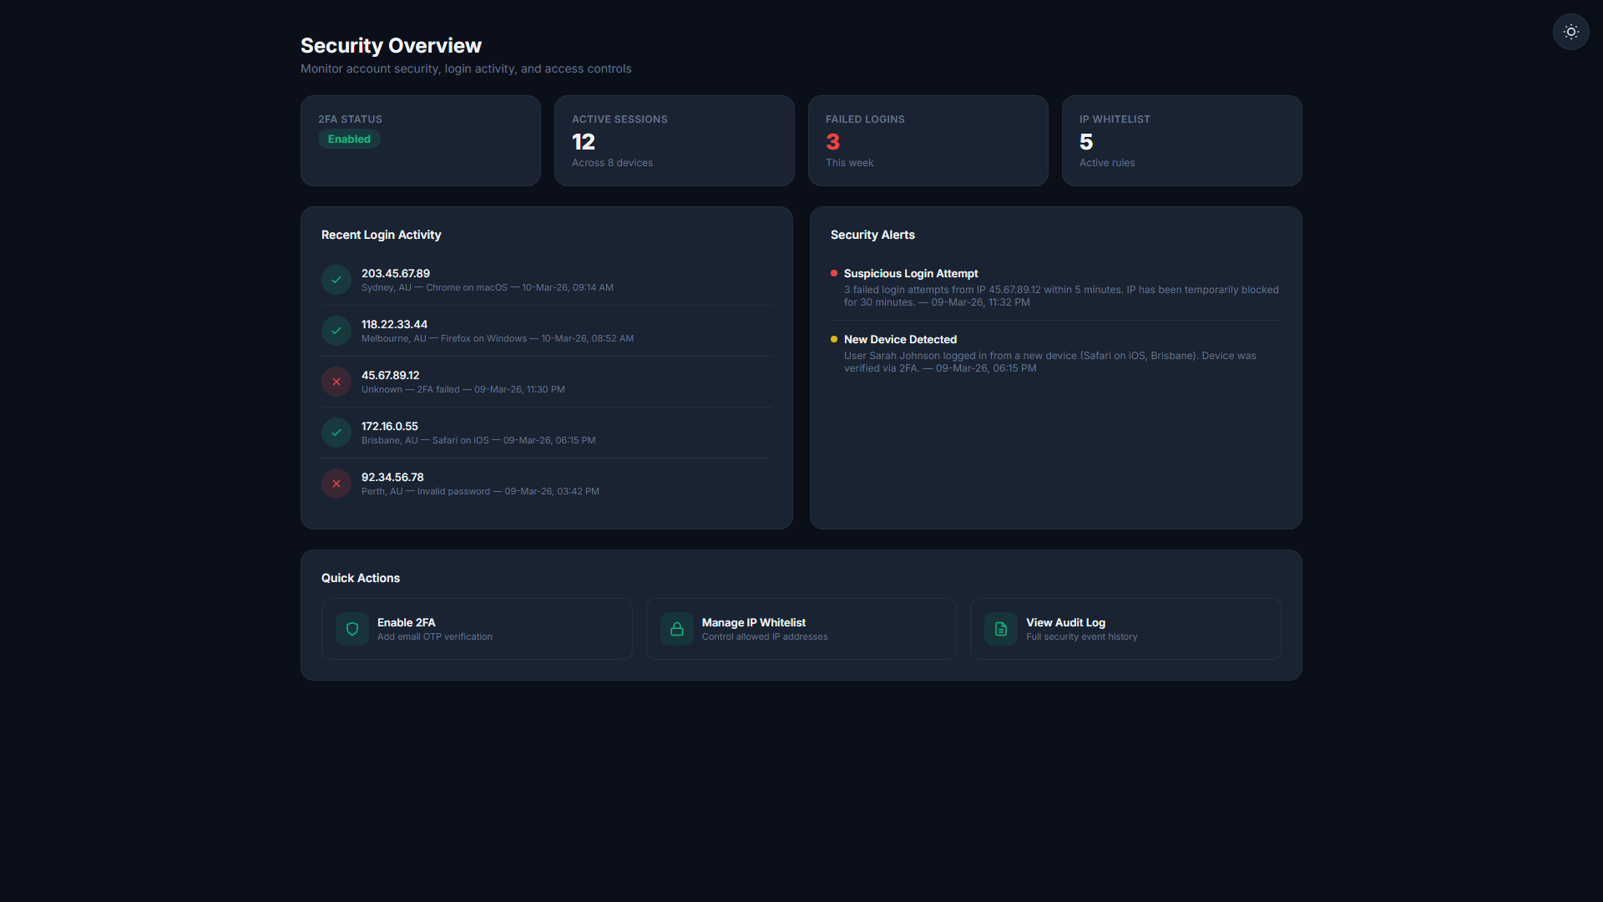Click the number 5 in IP Whitelist

1086,142
